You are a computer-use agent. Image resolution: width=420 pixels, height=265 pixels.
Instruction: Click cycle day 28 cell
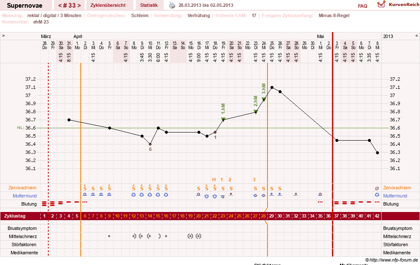point(264,216)
